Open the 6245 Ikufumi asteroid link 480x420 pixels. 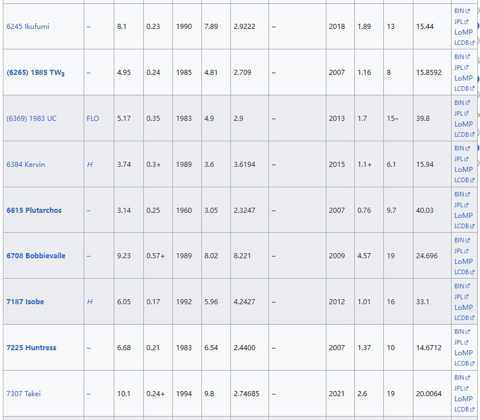28,27
